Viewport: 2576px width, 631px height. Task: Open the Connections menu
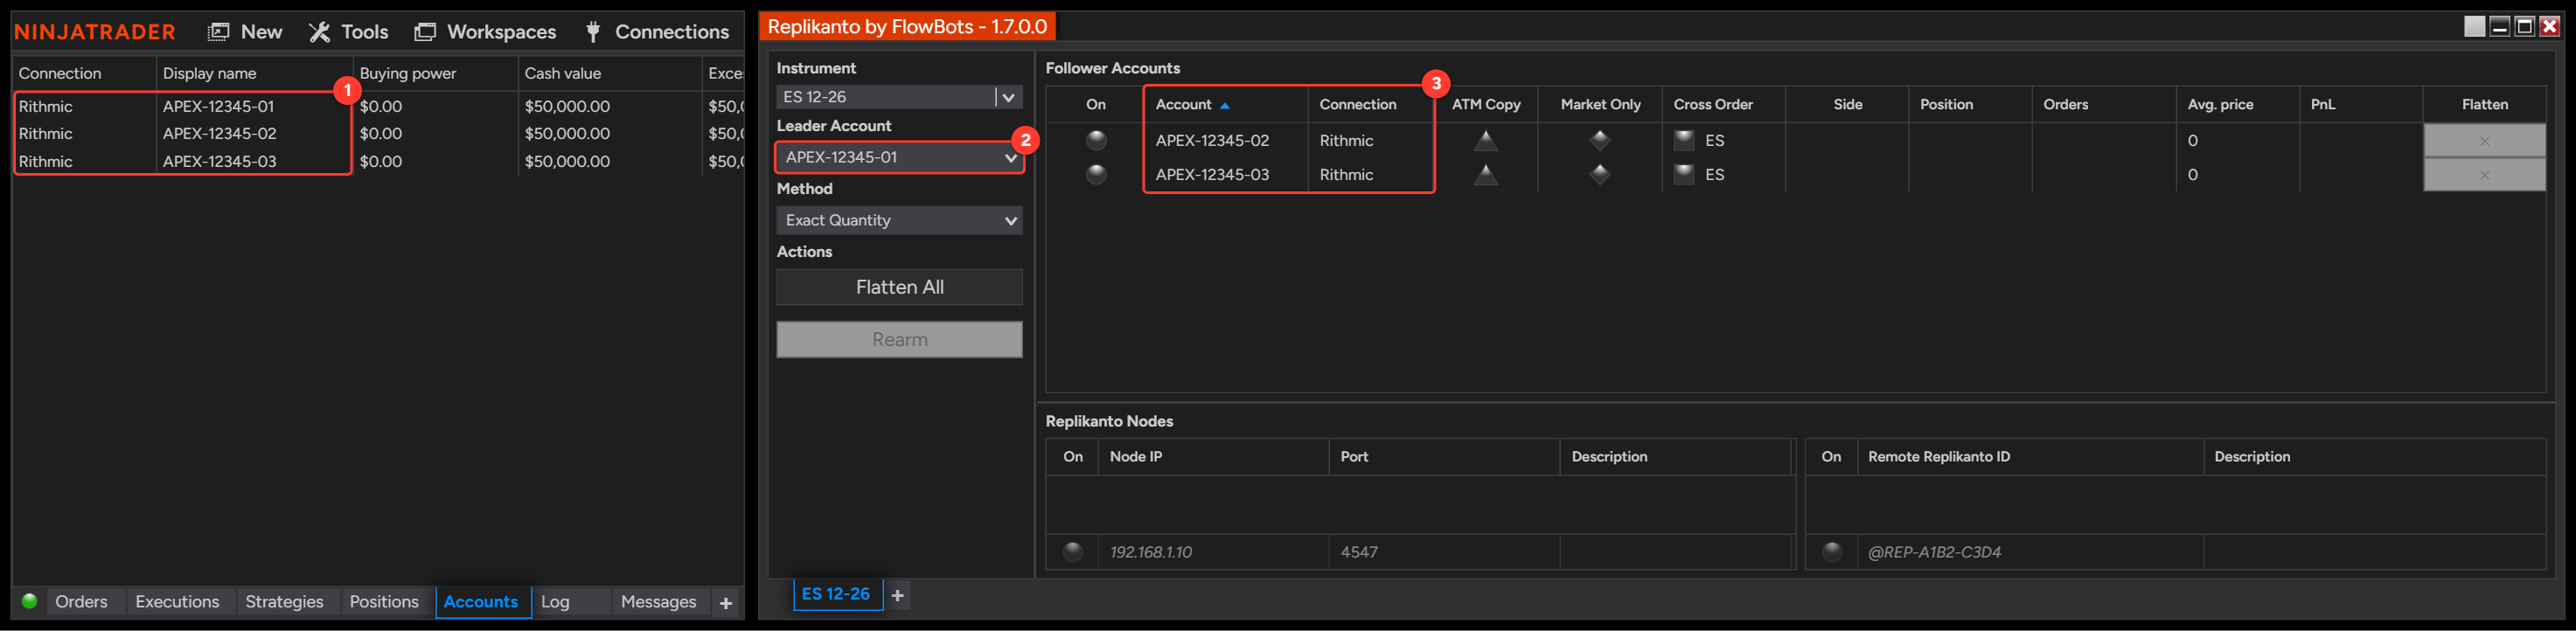657,32
